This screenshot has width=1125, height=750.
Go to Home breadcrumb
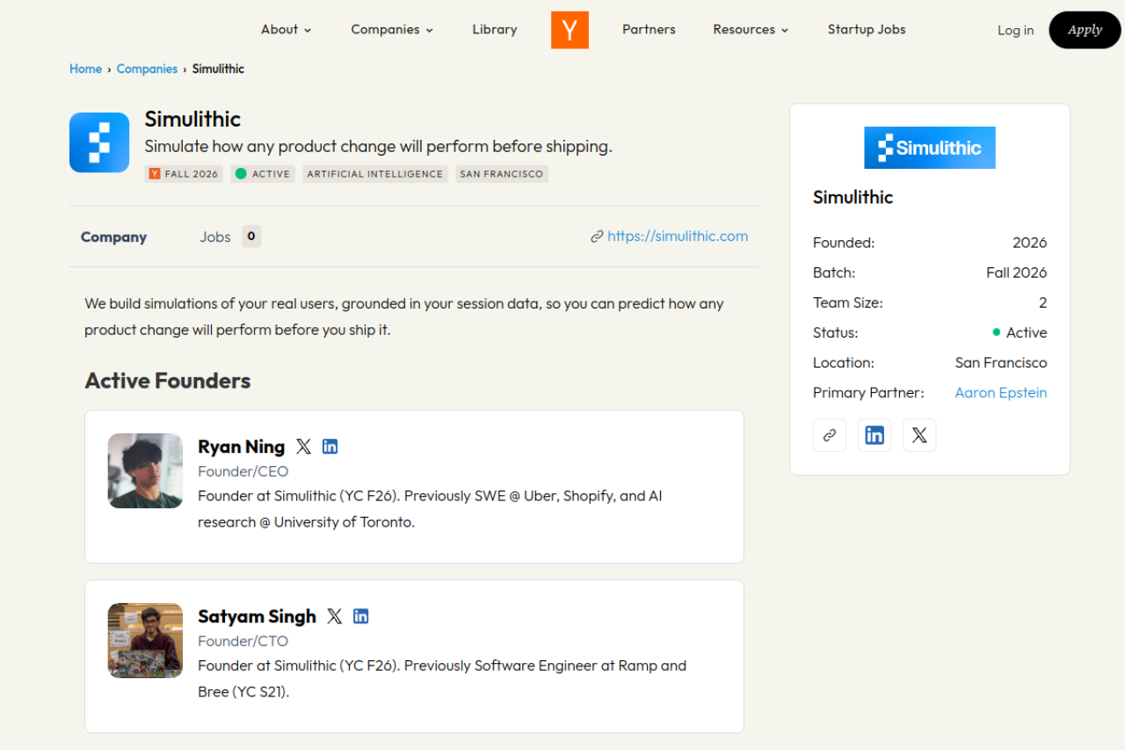click(x=85, y=69)
